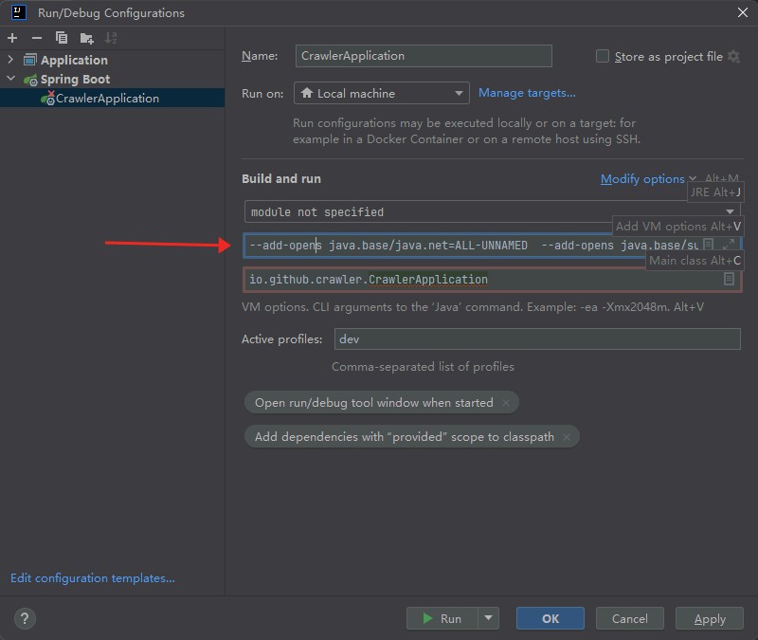This screenshot has width=758, height=640.
Task: Click the sort configurations alphabetically icon
Action: click(x=111, y=38)
